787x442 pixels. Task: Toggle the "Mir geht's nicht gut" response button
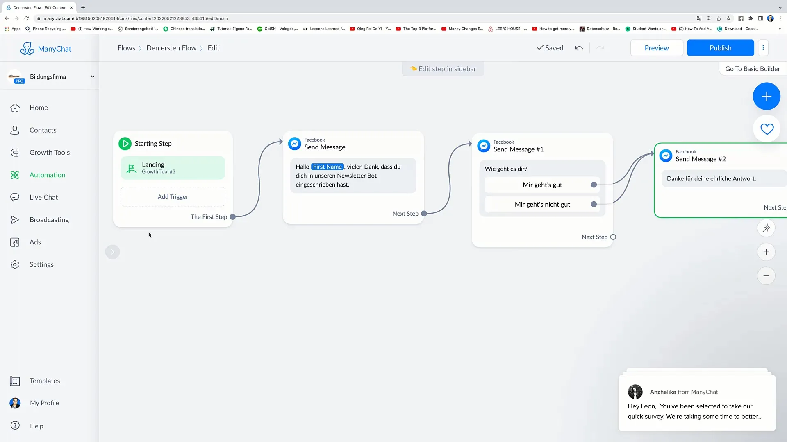542,204
